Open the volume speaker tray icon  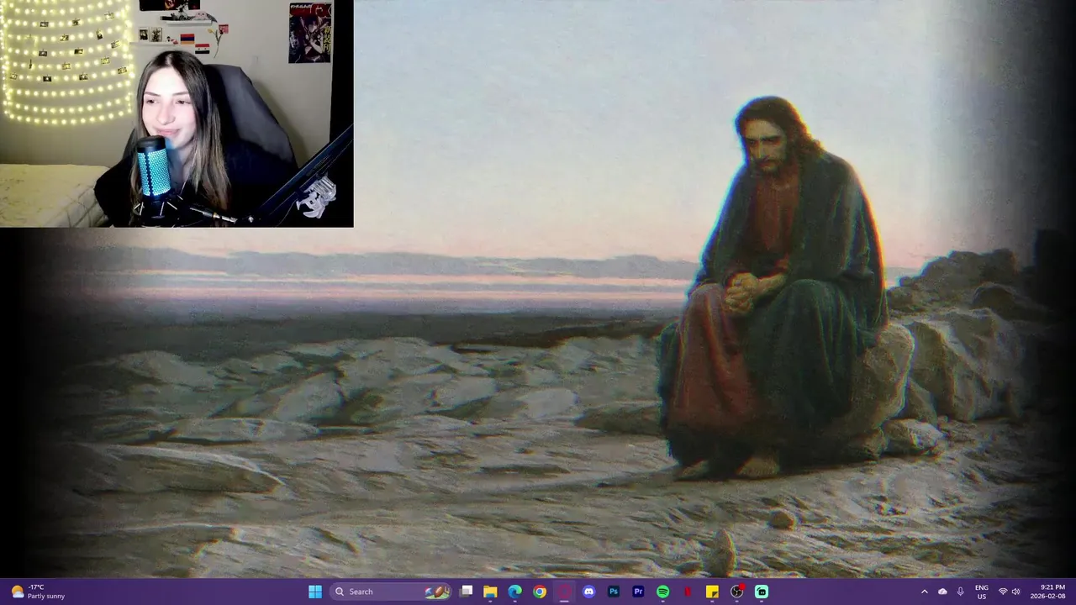click(x=1015, y=592)
